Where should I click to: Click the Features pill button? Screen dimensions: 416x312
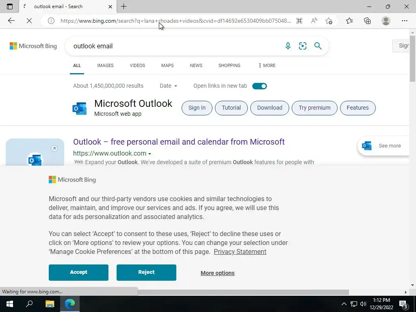(x=357, y=108)
